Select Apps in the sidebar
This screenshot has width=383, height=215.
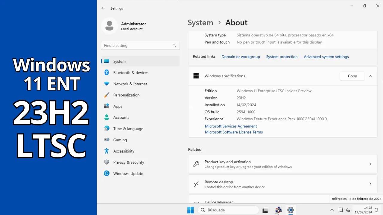click(118, 106)
